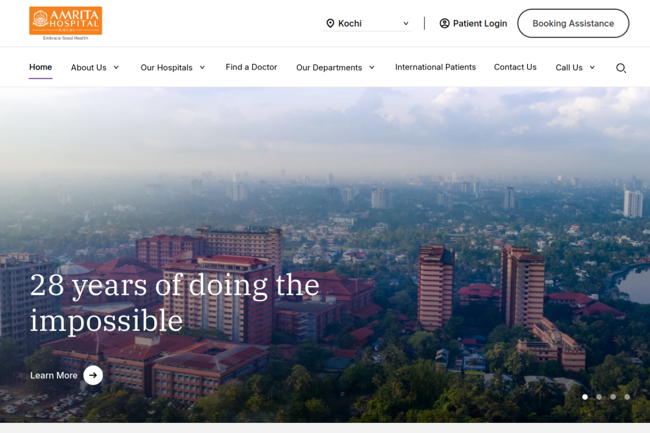Image resolution: width=650 pixels, height=433 pixels.
Task: Jump to the third carousel slide dot
Action: pyautogui.click(x=613, y=397)
